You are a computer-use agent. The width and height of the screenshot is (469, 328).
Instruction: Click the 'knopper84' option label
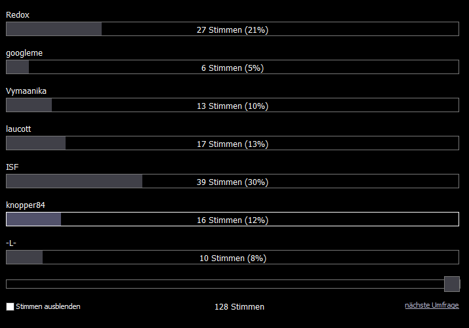[26, 205]
